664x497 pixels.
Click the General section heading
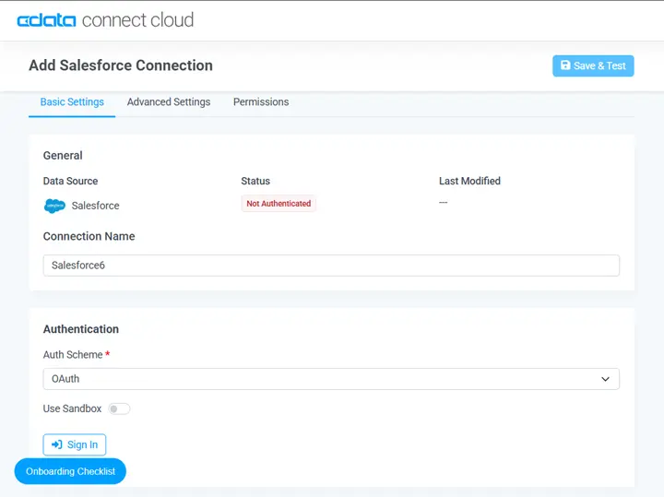coord(63,155)
